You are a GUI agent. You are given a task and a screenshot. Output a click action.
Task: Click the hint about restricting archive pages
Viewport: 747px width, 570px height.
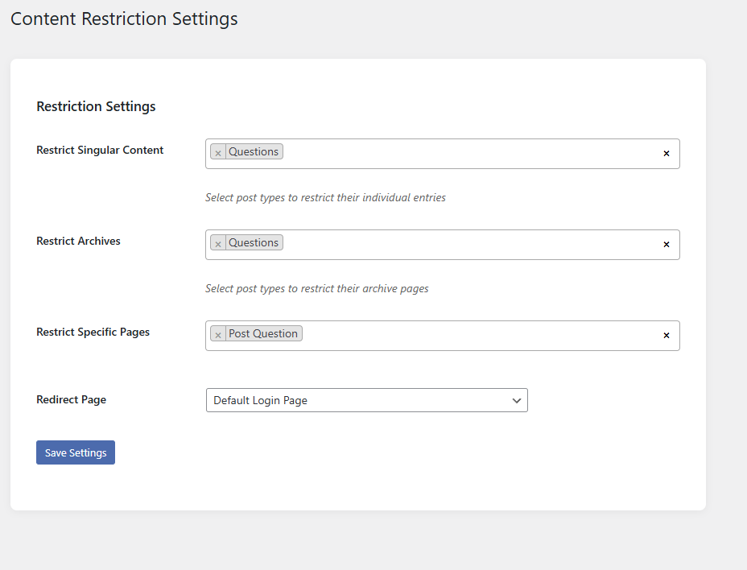click(x=317, y=289)
